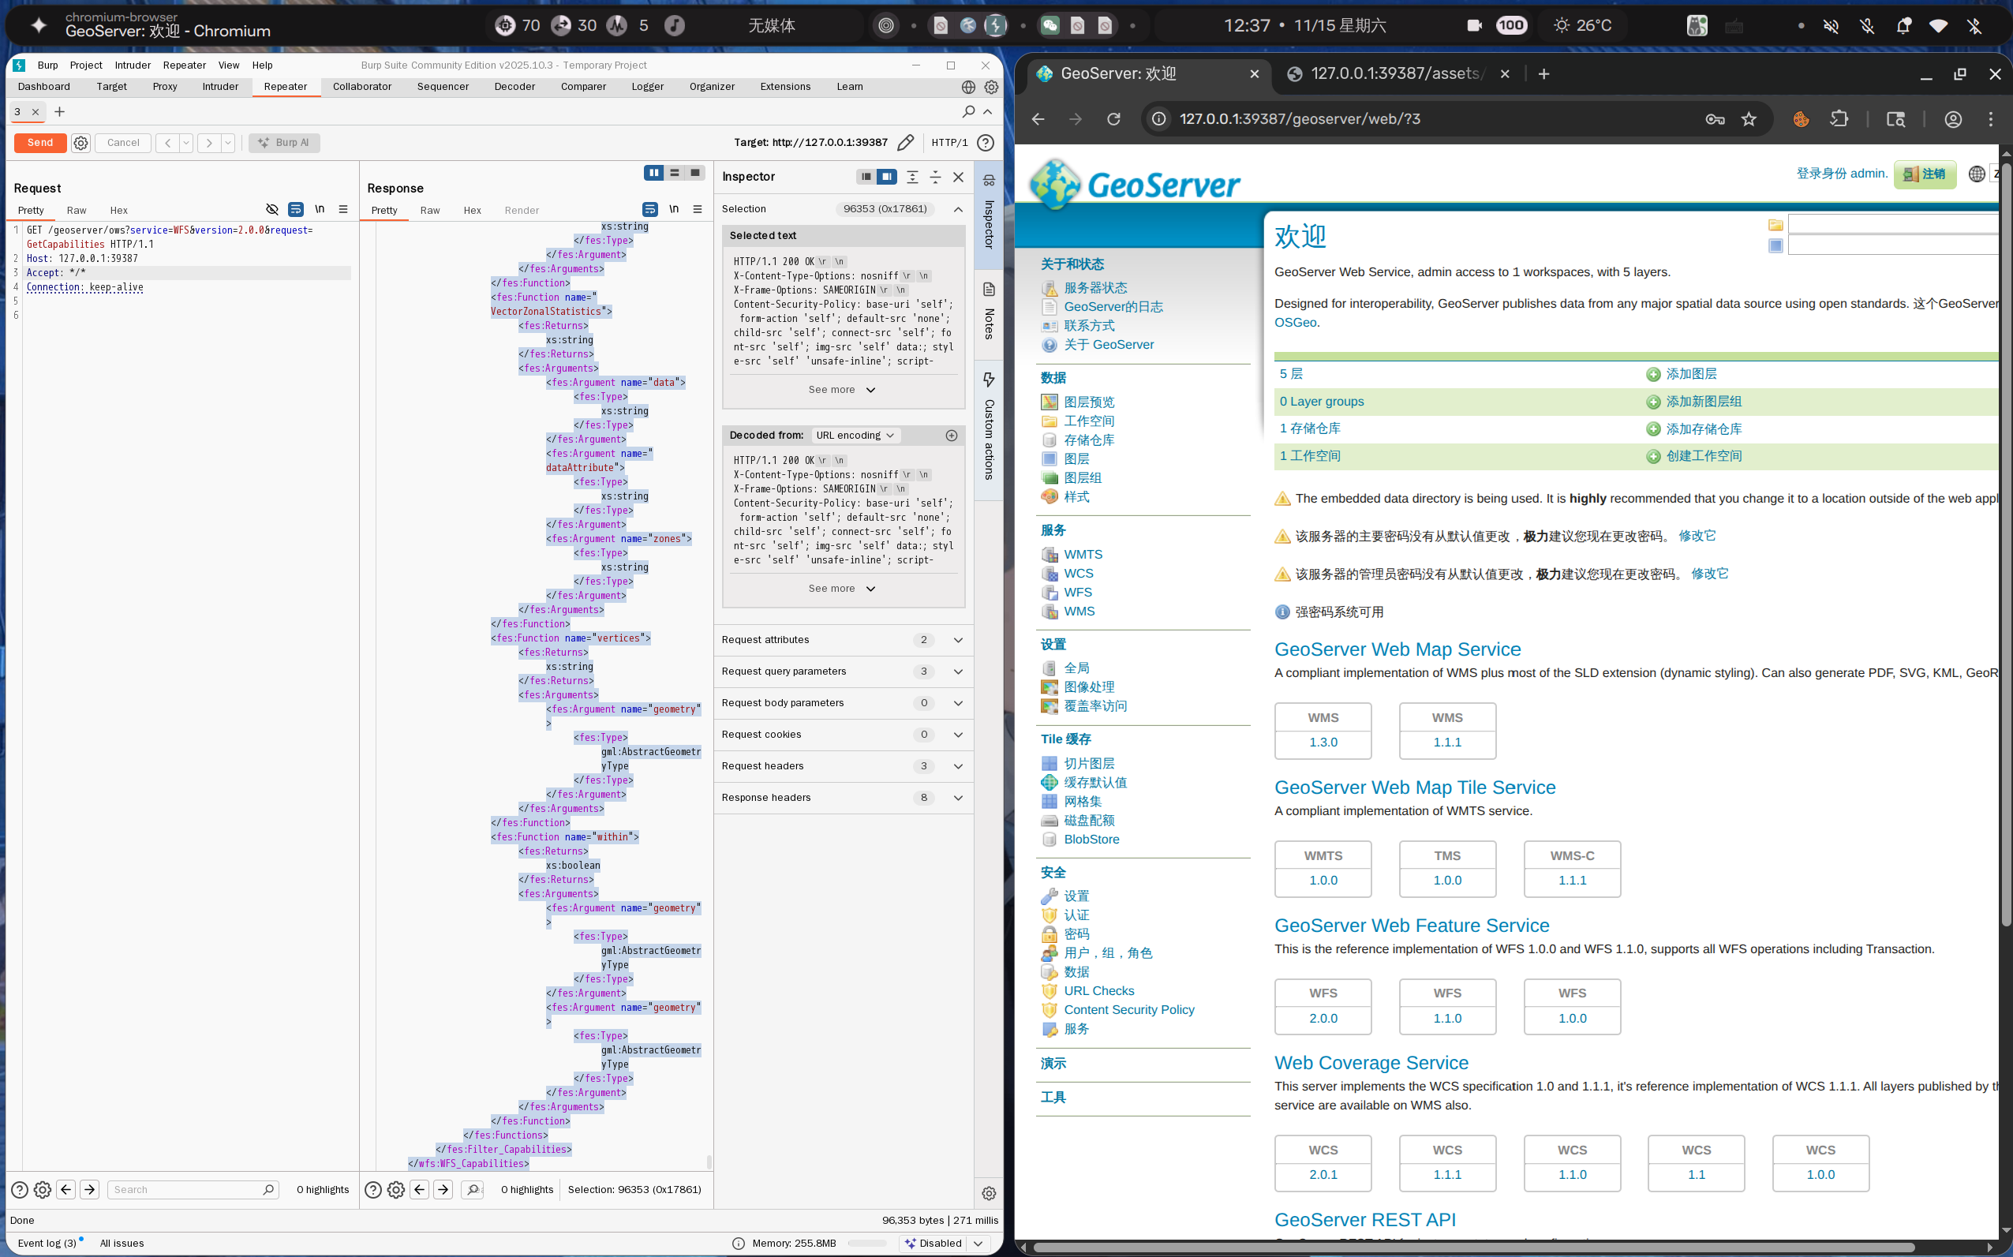Open the 添加图层 link in GeoServer

point(1690,374)
